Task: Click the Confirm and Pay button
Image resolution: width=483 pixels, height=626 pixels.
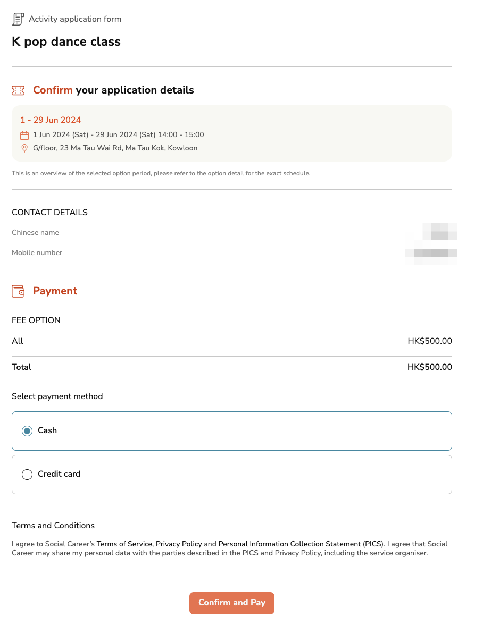Action: click(232, 603)
